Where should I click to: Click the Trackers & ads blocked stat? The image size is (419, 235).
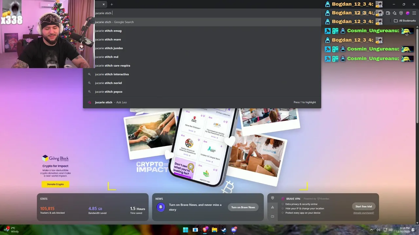coord(52,211)
